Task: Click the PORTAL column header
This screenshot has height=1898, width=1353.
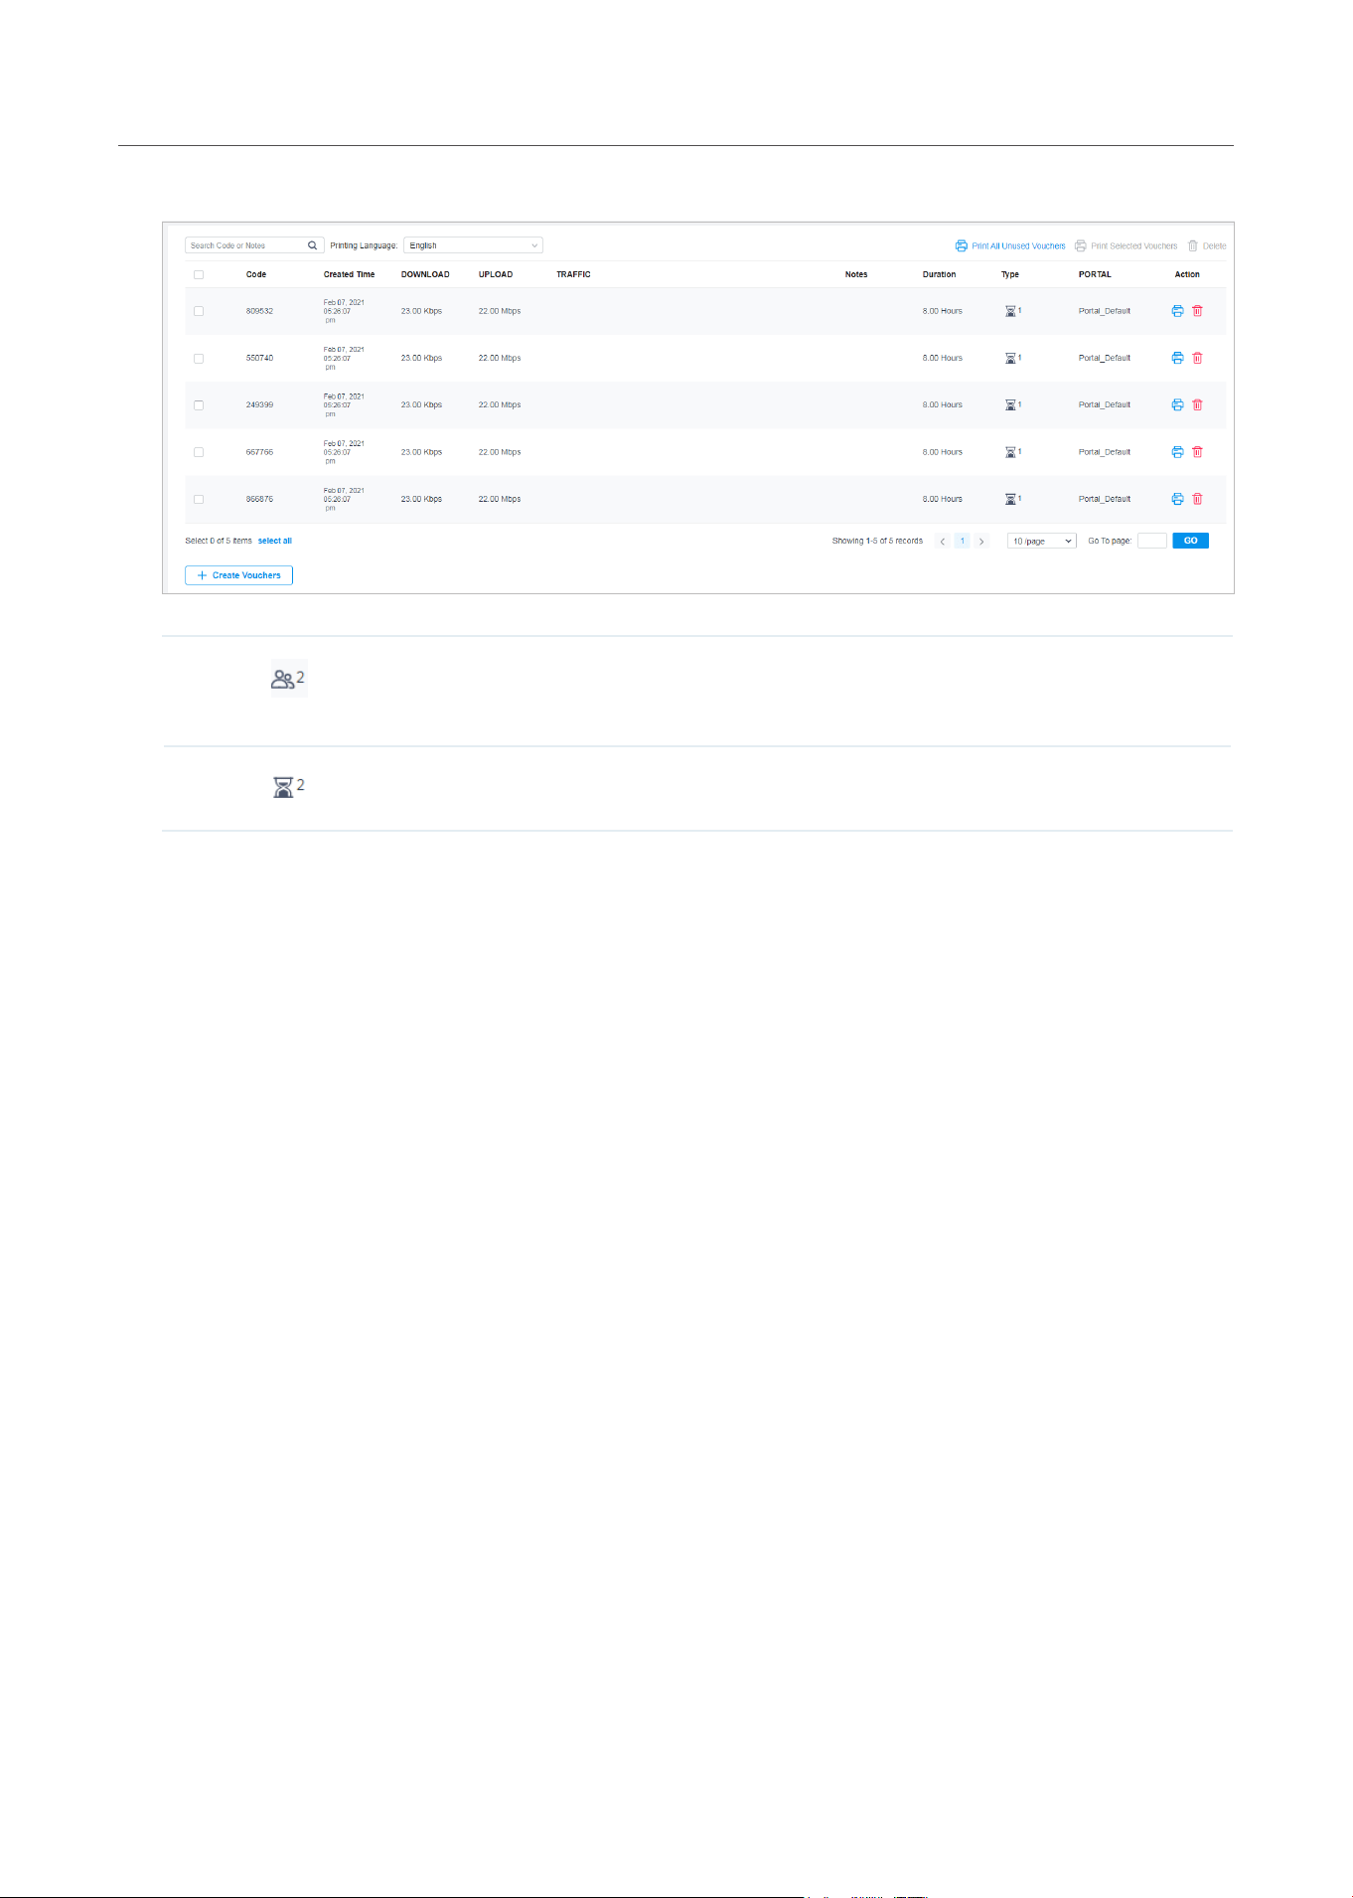Action: (1095, 274)
